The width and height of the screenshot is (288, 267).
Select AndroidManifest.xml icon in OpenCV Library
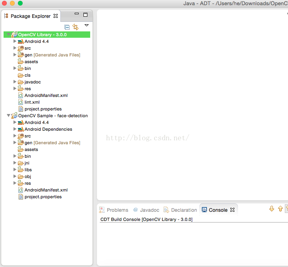(x=21, y=95)
